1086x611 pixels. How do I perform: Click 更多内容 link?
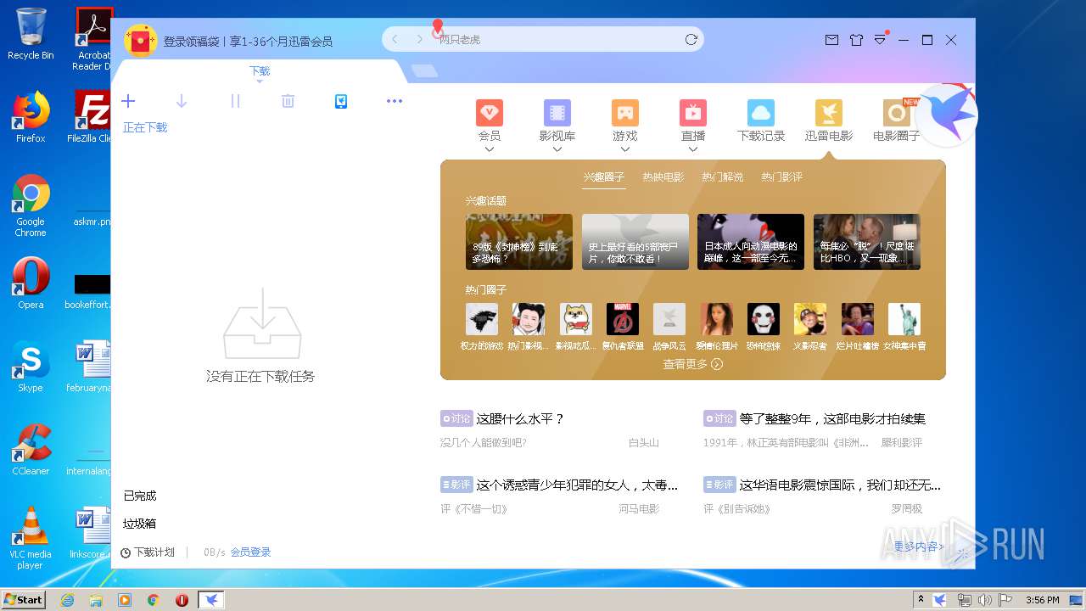[919, 547]
